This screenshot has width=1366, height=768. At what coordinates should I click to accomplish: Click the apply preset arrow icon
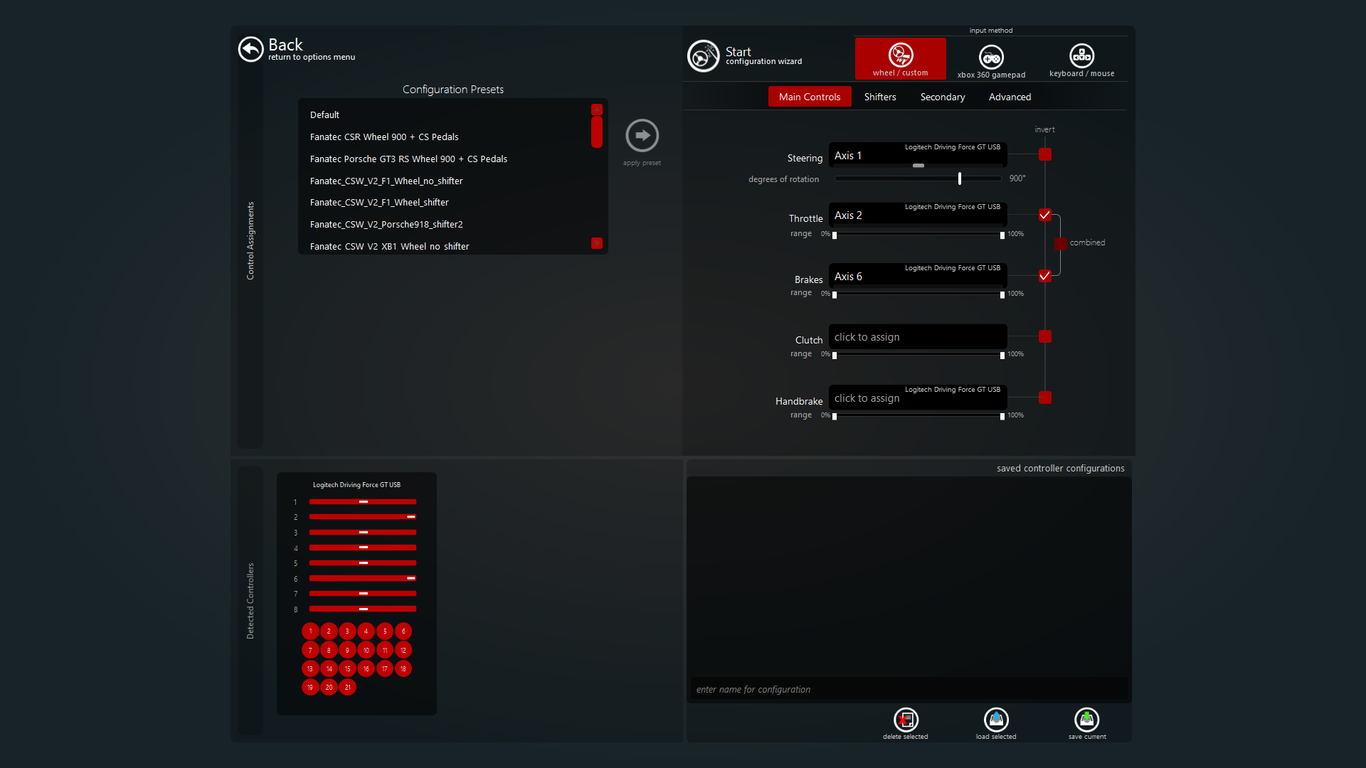[x=642, y=135]
